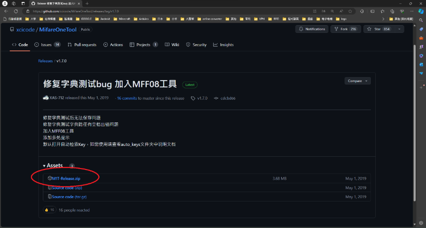The image size is (426, 228).
Task: Go back with the browser back arrow
Action: point(6,11)
